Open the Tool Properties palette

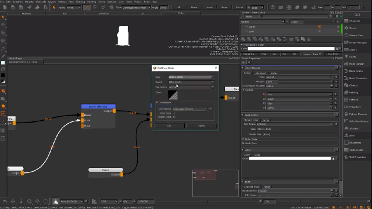(x=357, y=157)
